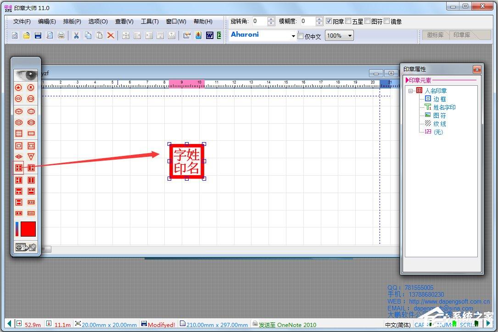Select the red name stamp on the canvas
Viewport: 498px width, 332px height.
pos(187,161)
